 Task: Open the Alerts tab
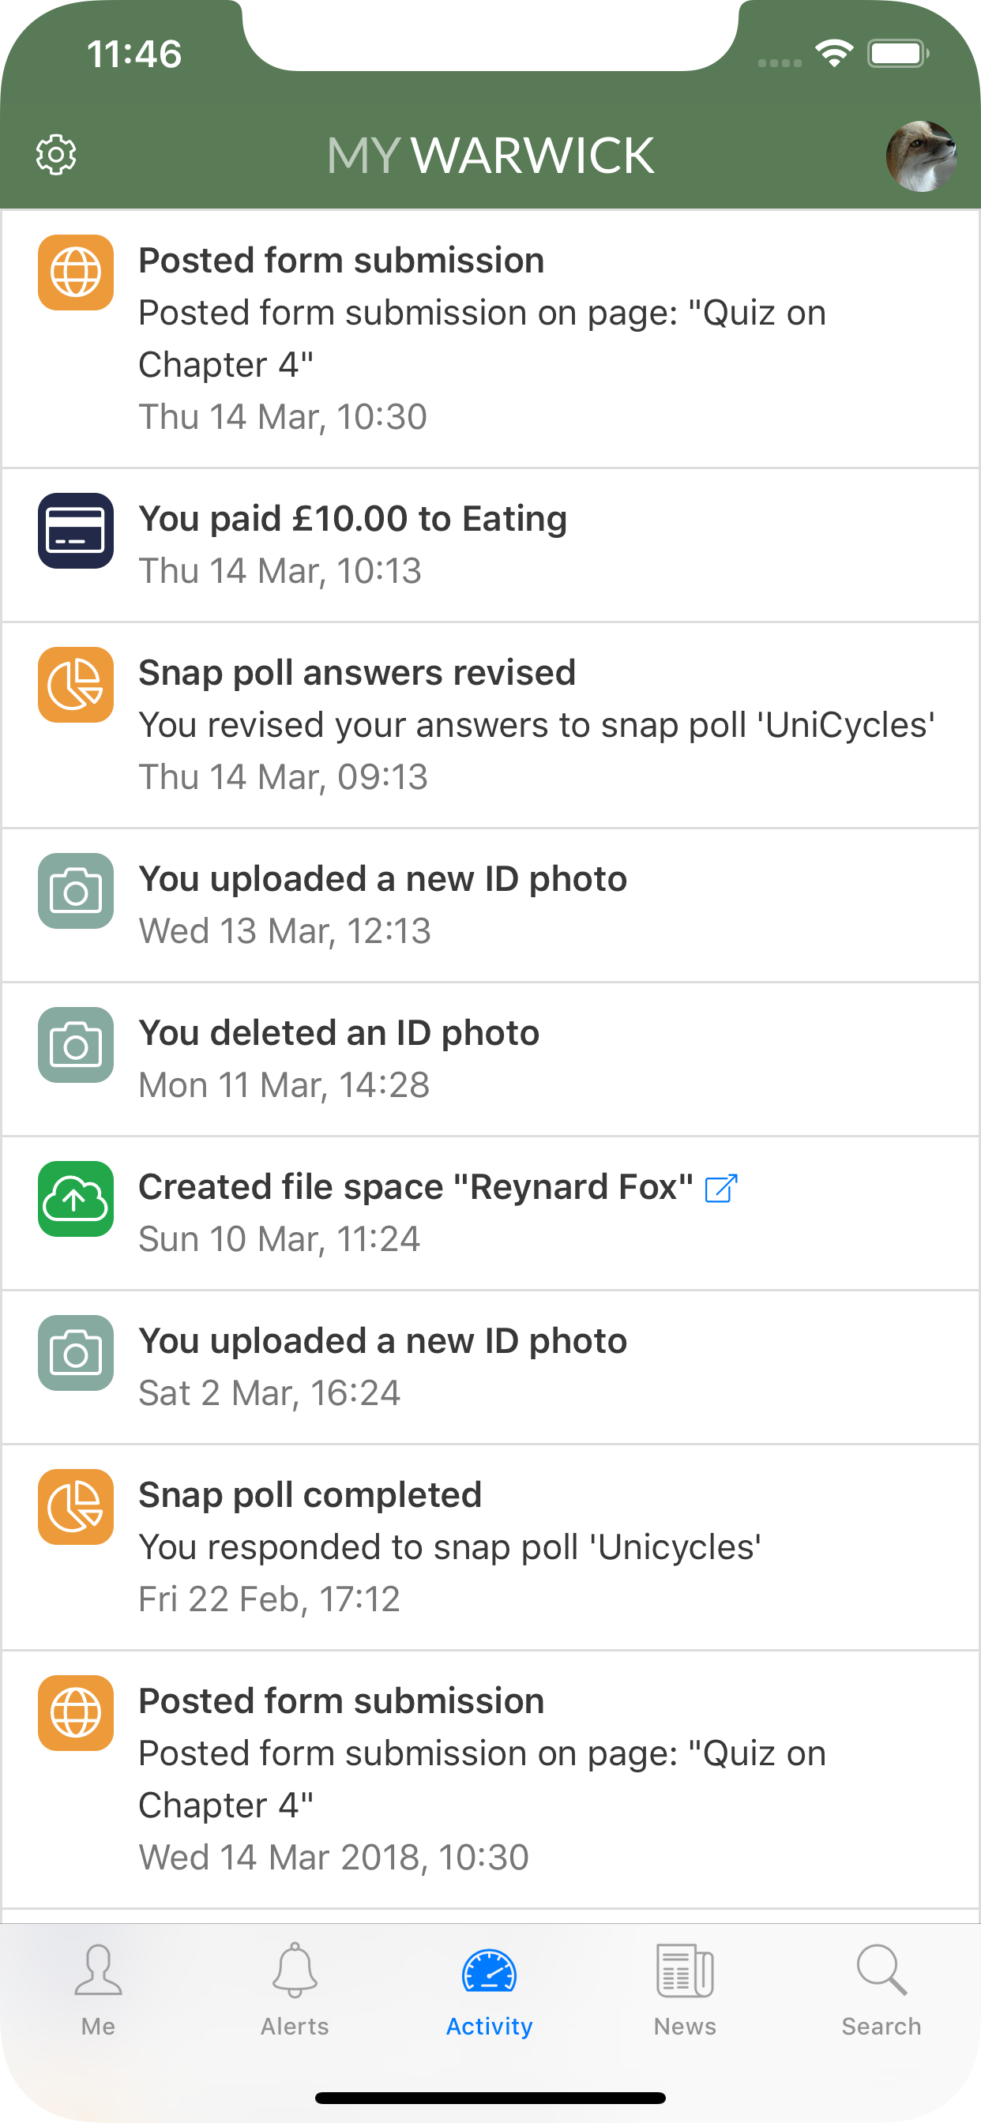[295, 1990]
